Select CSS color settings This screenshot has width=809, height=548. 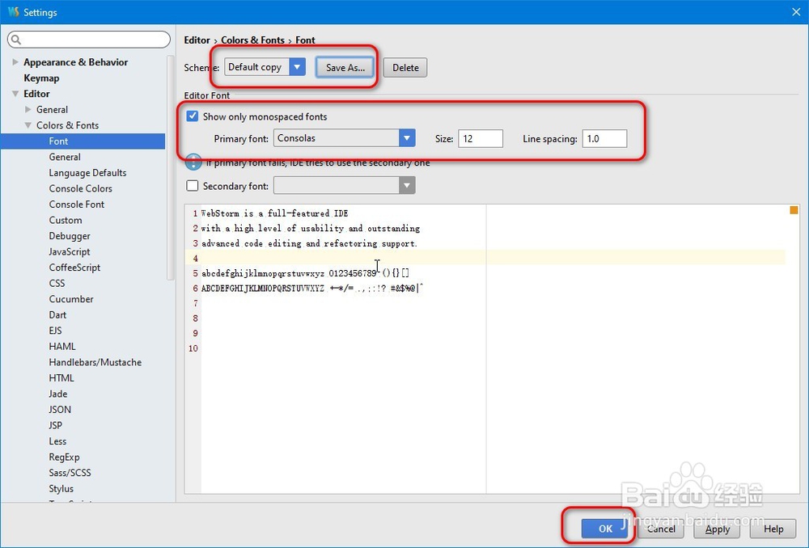57,283
